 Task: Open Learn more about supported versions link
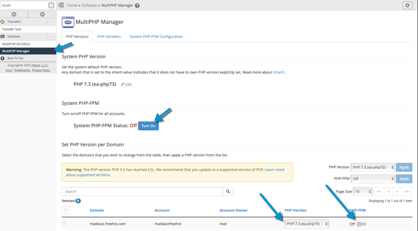click(175, 172)
